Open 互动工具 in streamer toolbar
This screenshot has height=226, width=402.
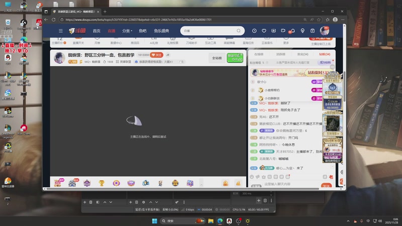pyautogui.click(x=211, y=41)
